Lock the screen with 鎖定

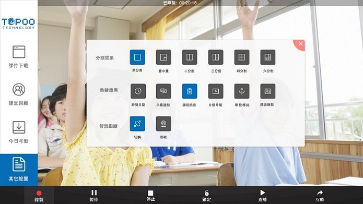pos(206,196)
